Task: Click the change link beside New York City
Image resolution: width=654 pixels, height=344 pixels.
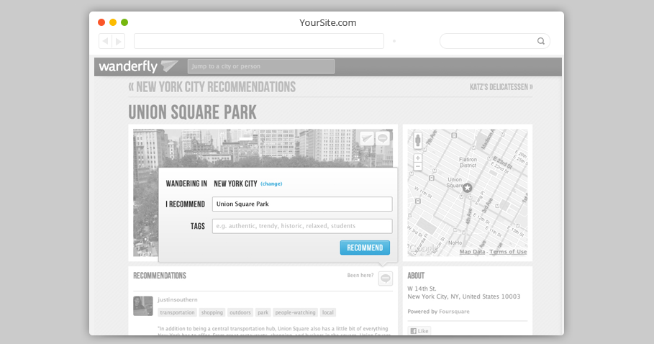Action: [271, 184]
